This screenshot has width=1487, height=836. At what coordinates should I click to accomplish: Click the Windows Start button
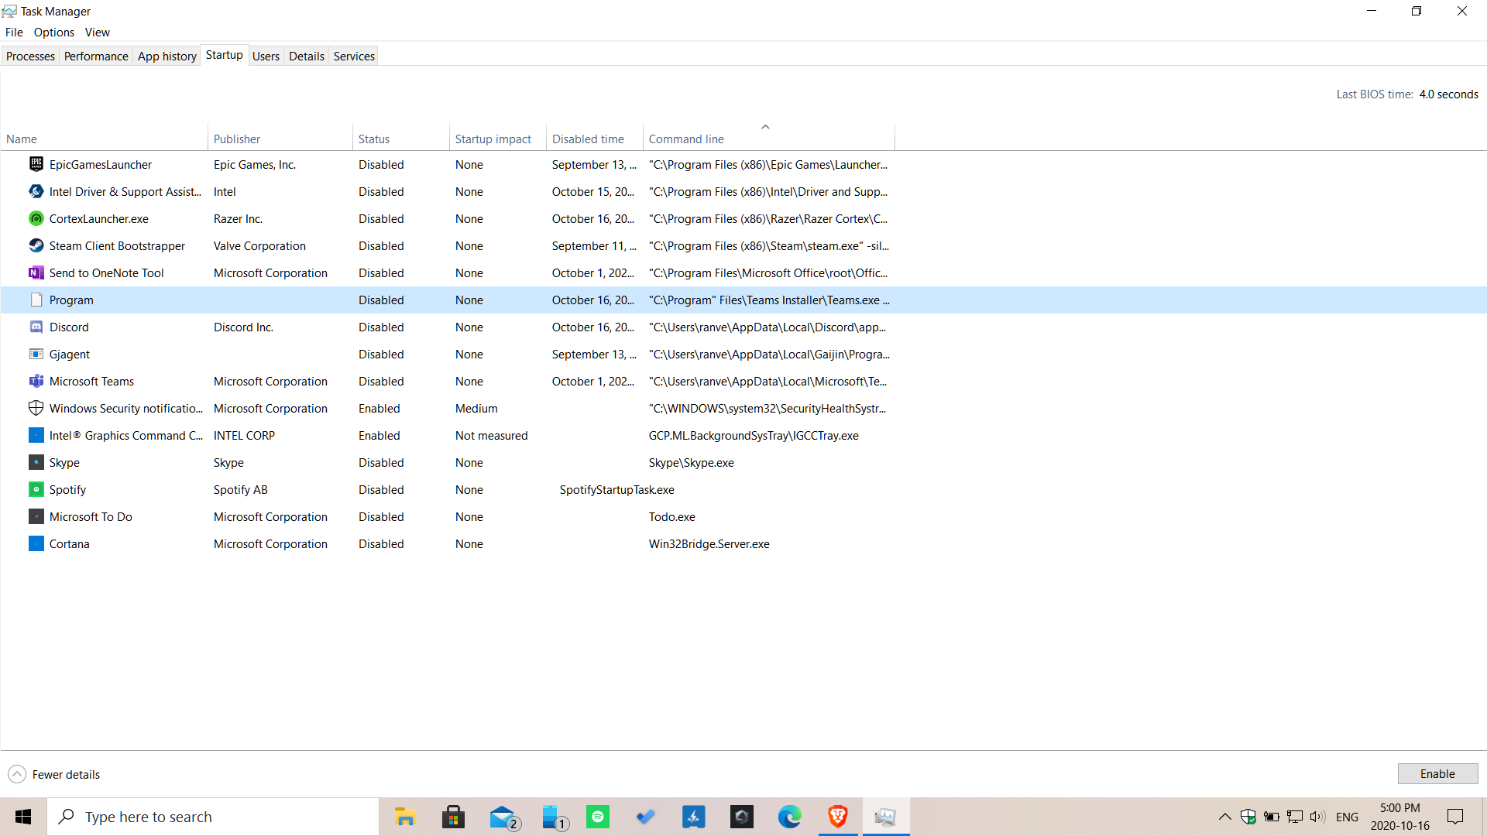(23, 817)
